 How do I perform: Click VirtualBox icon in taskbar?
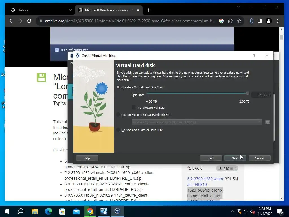[x=117, y=211]
